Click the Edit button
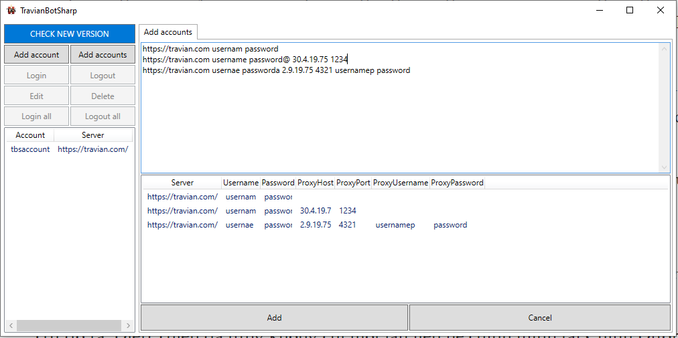This screenshot has height=338, width=678. tap(36, 96)
